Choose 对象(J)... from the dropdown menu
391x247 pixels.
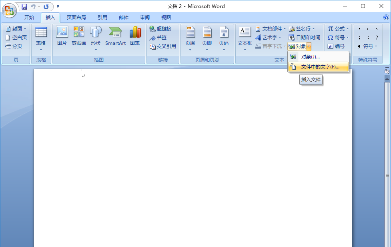click(318, 57)
